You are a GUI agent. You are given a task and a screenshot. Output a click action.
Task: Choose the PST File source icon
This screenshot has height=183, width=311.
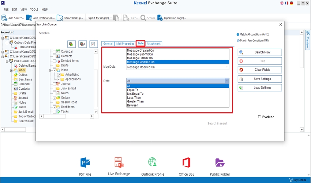coord(85,163)
